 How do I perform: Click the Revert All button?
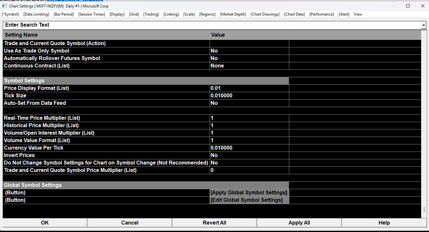(214, 223)
